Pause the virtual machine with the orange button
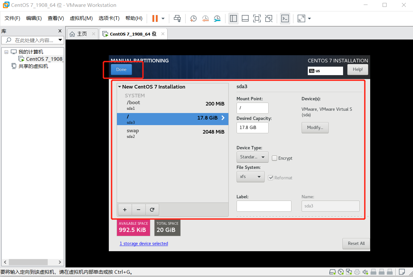This screenshot has width=413, height=277. point(155,18)
